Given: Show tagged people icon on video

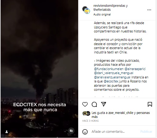Looking at the screenshot, I should (x=7, y=132).
